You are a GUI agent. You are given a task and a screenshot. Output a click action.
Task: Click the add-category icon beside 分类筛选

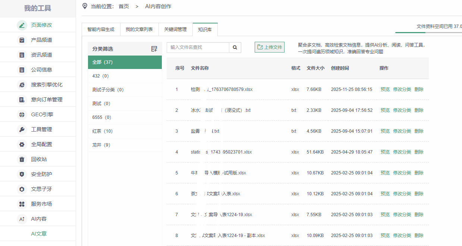point(154,49)
